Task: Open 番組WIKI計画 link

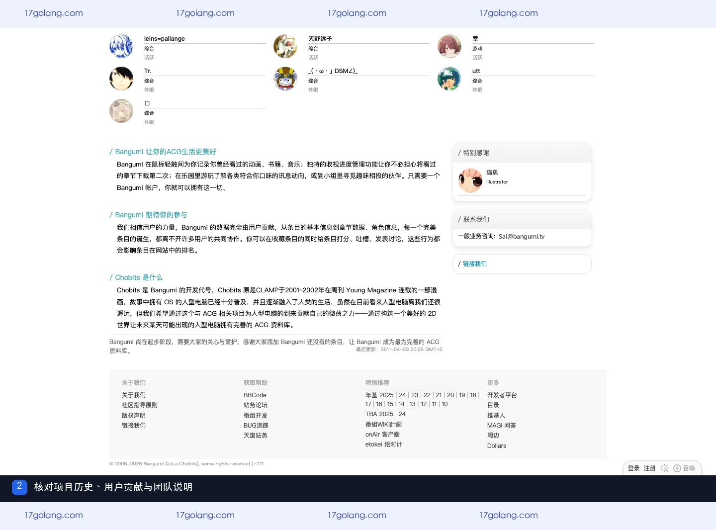Action: (383, 425)
